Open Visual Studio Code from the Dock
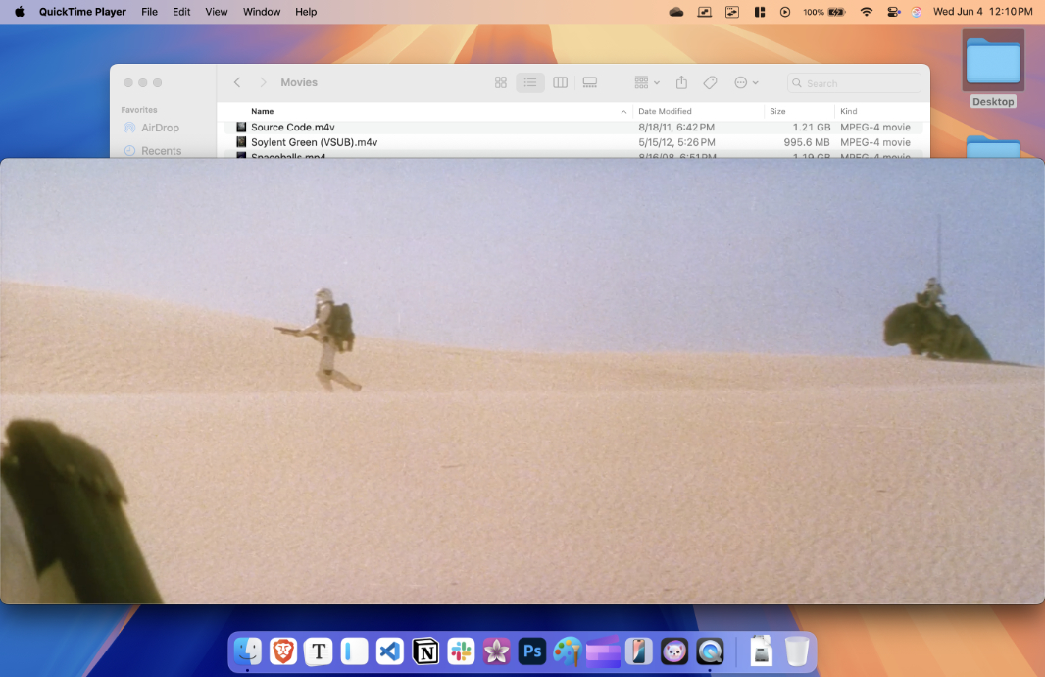1045x677 pixels. pos(390,651)
